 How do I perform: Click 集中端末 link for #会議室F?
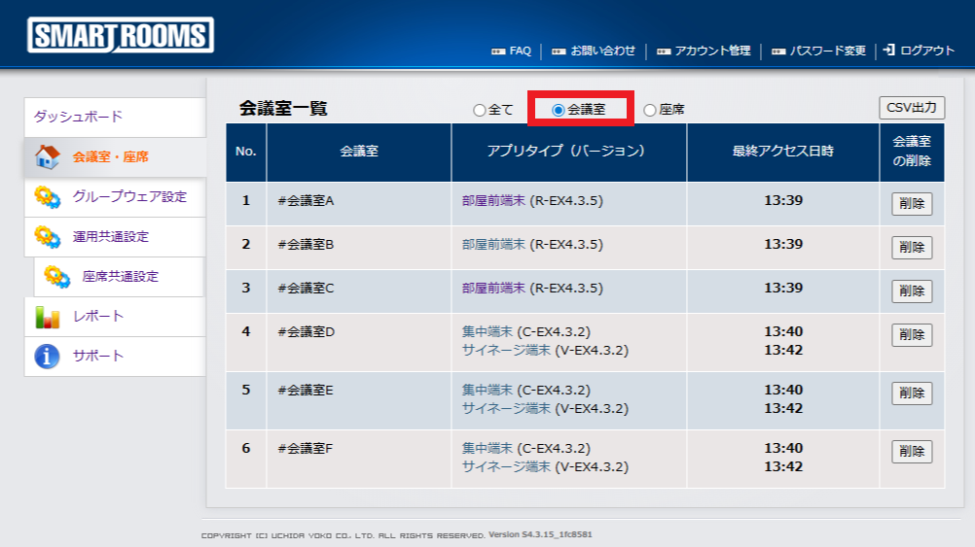click(487, 448)
